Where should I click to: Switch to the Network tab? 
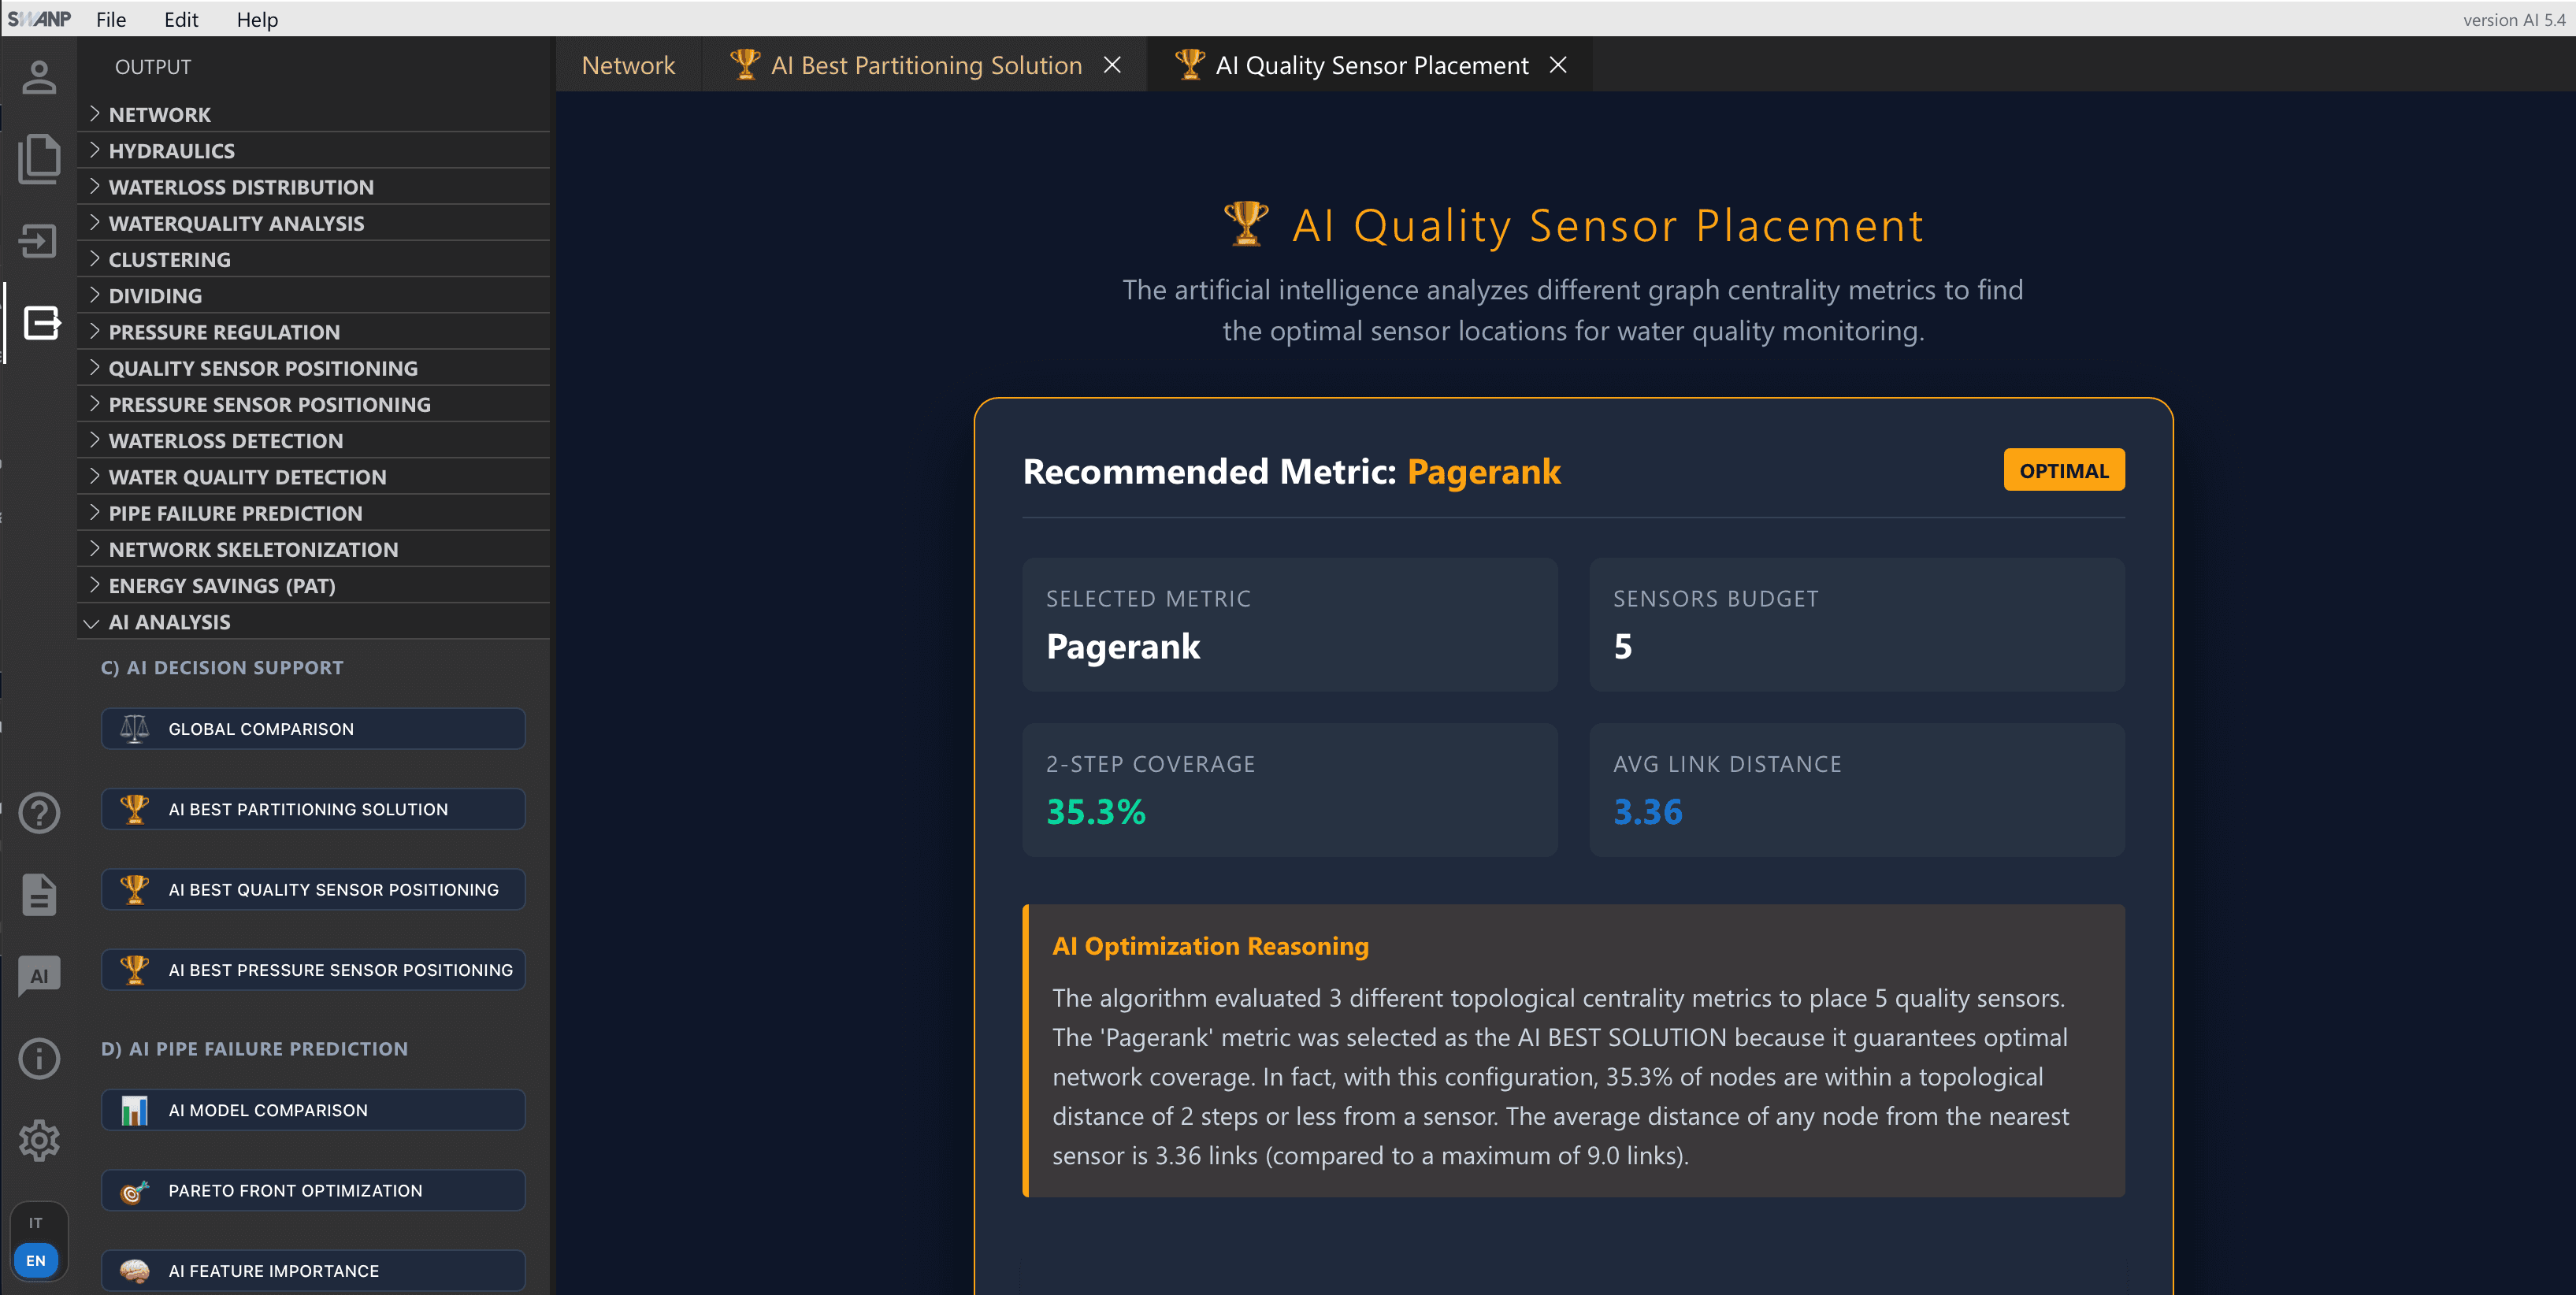coord(628,65)
